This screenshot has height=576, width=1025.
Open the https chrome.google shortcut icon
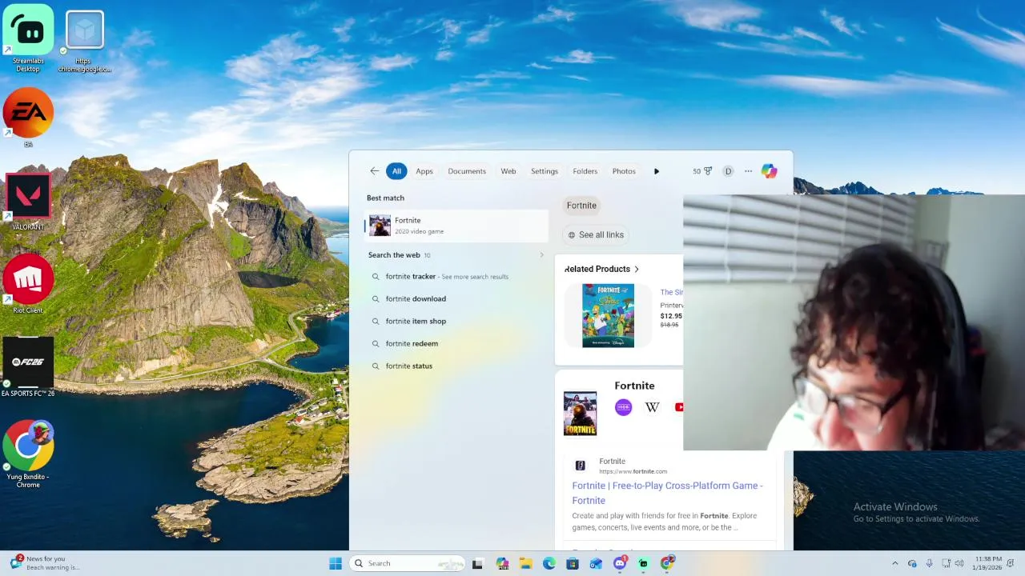[84, 38]
